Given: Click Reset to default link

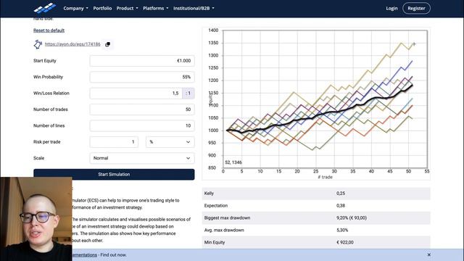Looking at the screenshot, I should [49, 30].
